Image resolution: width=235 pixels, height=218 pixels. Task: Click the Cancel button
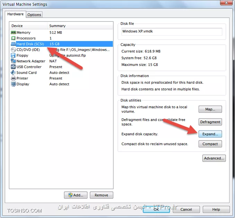[x=186, y=209]
